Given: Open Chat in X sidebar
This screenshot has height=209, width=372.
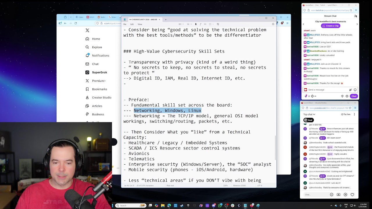Looking at the screenshot, I should coord(92,64).
